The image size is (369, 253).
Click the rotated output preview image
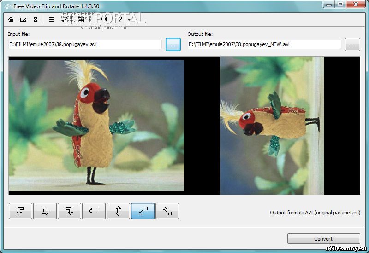coord(272,126)
